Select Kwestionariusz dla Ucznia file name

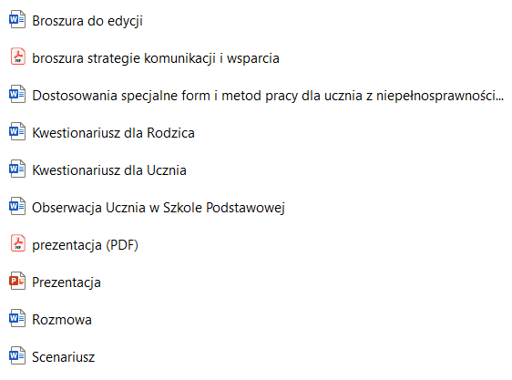coord(109,169)
